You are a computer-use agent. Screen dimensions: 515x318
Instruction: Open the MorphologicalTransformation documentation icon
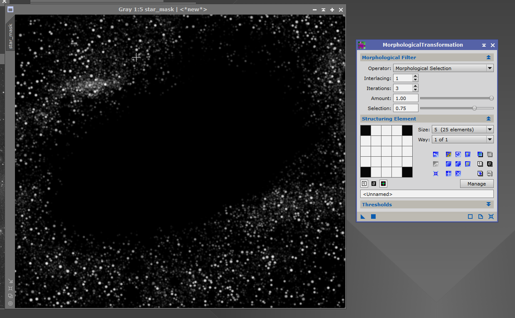pyautogui.click(x=480, y=216)
